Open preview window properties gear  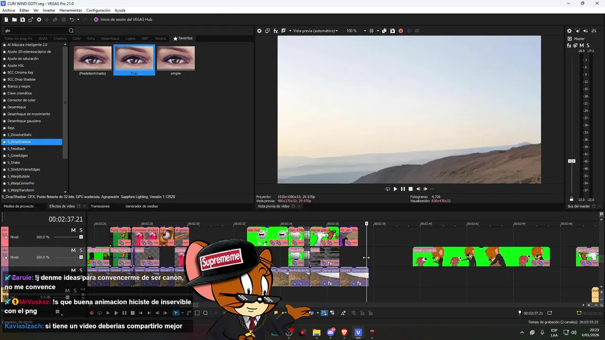point(259,31)
